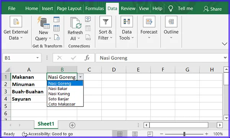Switch to the Review tab
230x138 pixels.
click(x=128, y=8)
